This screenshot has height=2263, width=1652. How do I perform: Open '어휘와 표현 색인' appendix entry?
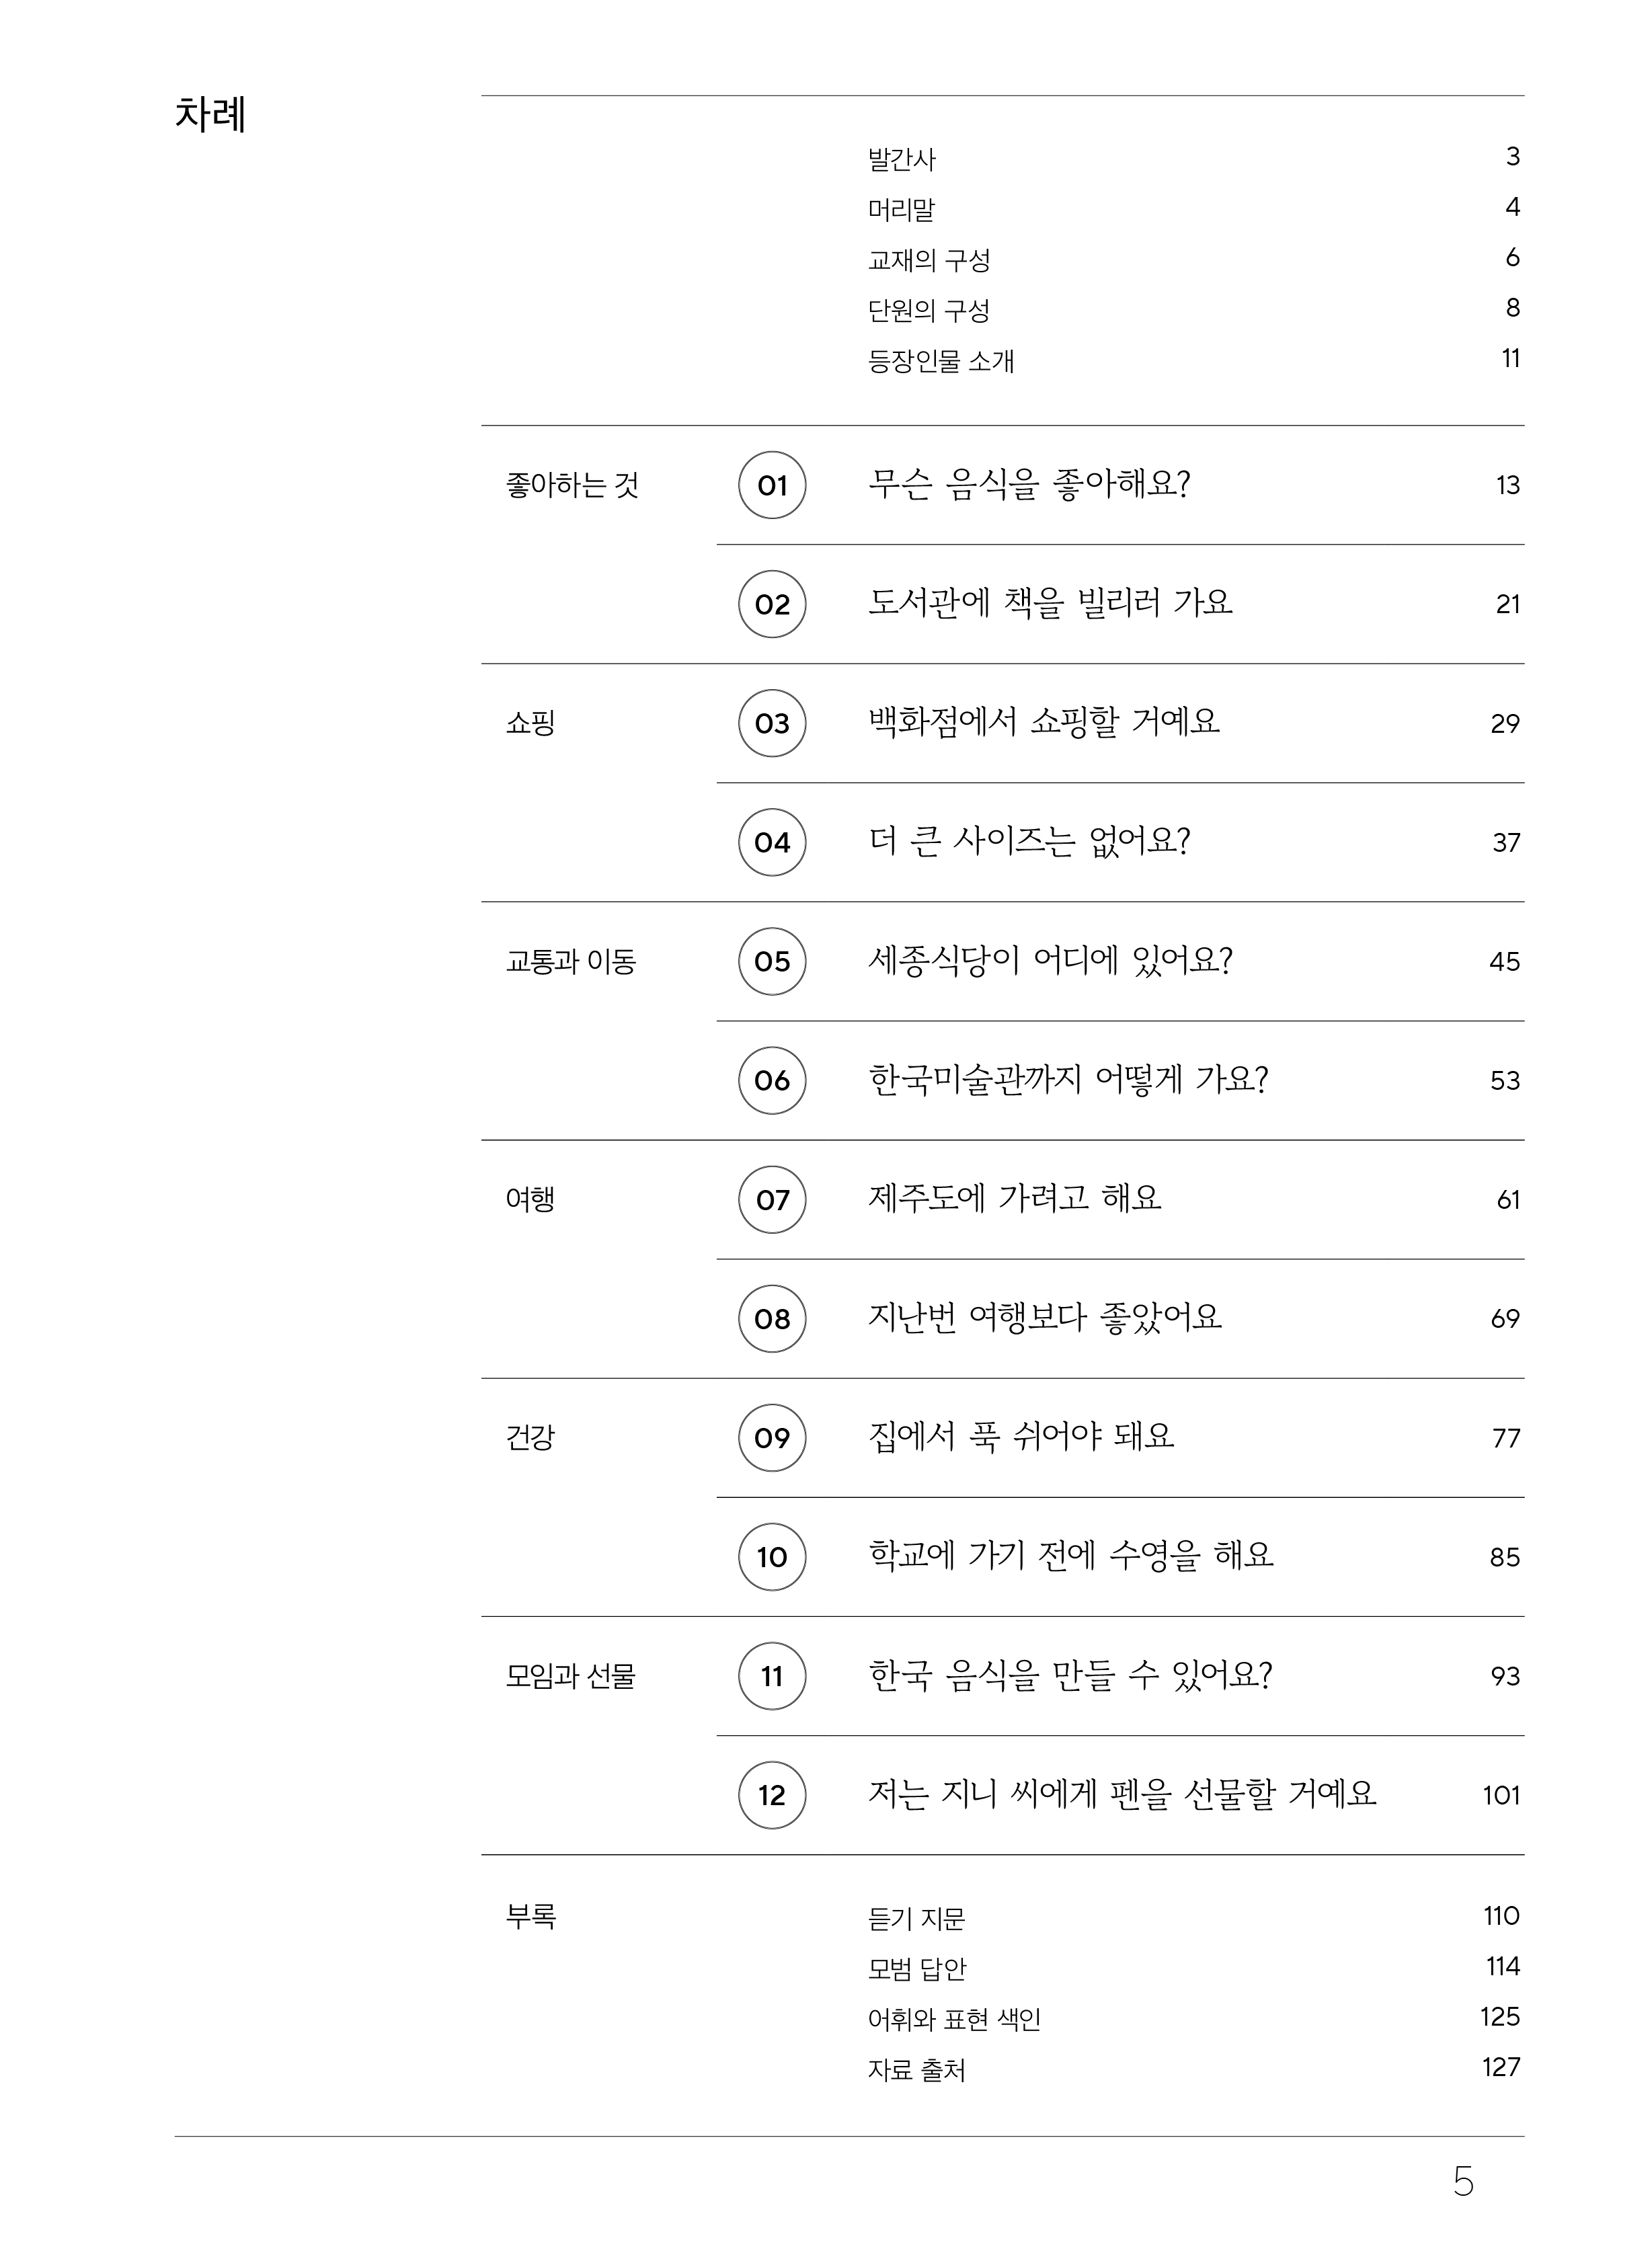point(954,2019)
